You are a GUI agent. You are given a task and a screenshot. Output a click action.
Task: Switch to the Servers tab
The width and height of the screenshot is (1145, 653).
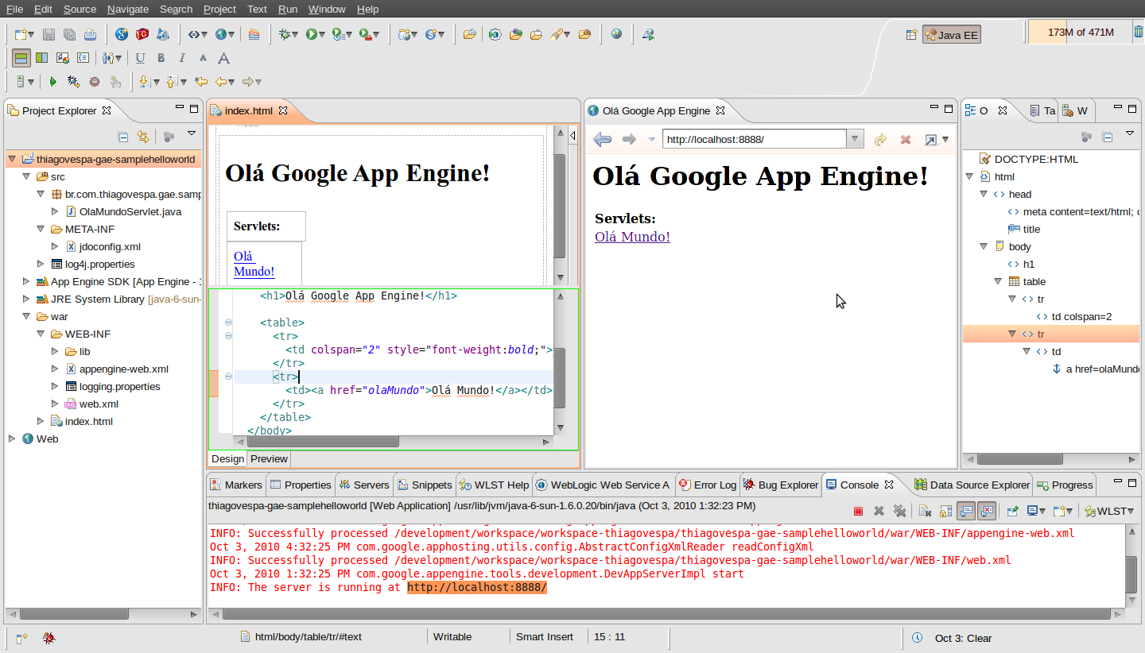pyautogui.click(x=363, y=485)
